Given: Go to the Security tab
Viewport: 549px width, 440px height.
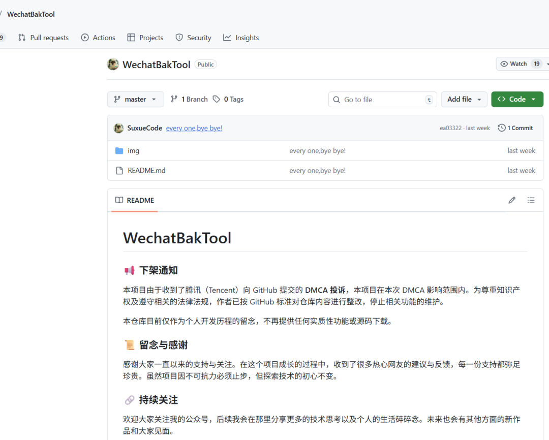Looking at the screenshot, I should click(193, 38).
